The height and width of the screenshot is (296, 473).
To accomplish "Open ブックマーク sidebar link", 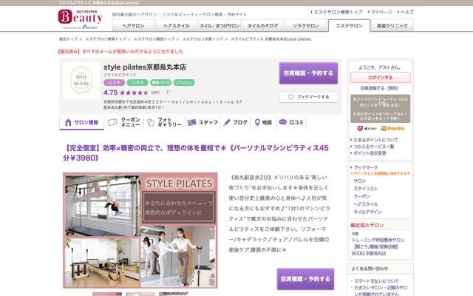I will (x=365, y=167).
